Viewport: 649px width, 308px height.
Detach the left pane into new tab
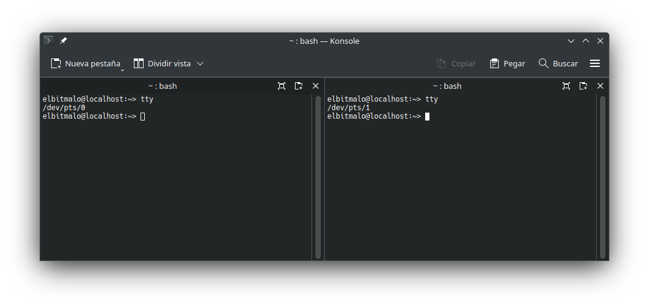[x=299, y=86]
